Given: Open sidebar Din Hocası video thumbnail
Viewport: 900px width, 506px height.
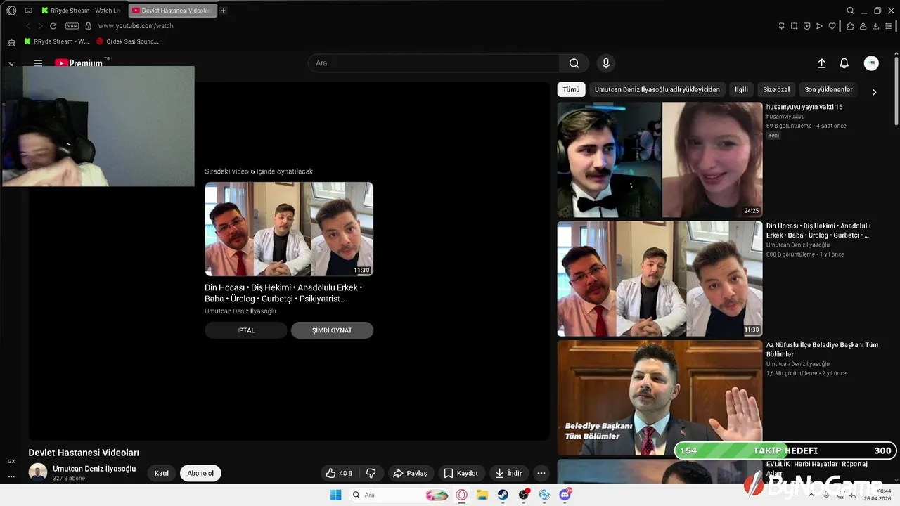Looking at the screenshot, I should (x=660, y=279).
